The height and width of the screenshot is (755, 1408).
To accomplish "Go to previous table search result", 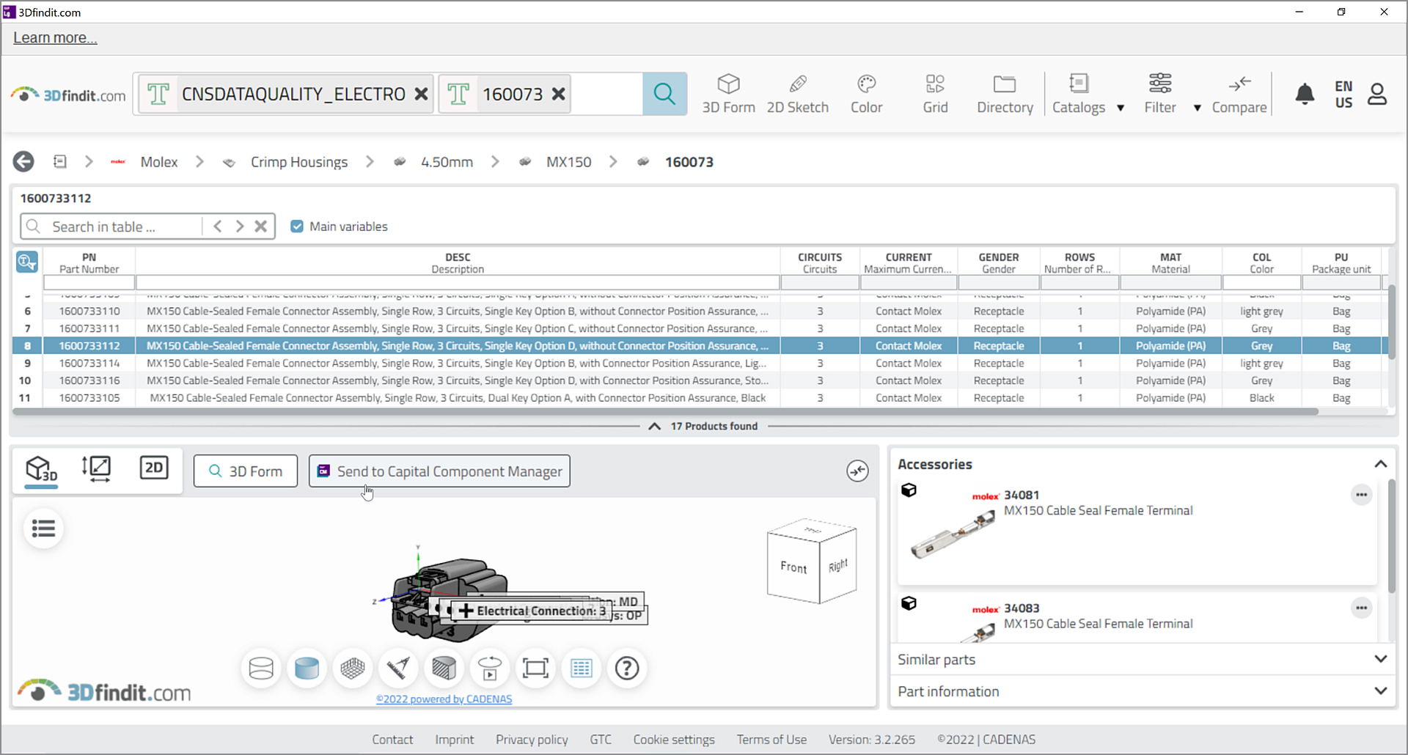I will pos(218,226).
